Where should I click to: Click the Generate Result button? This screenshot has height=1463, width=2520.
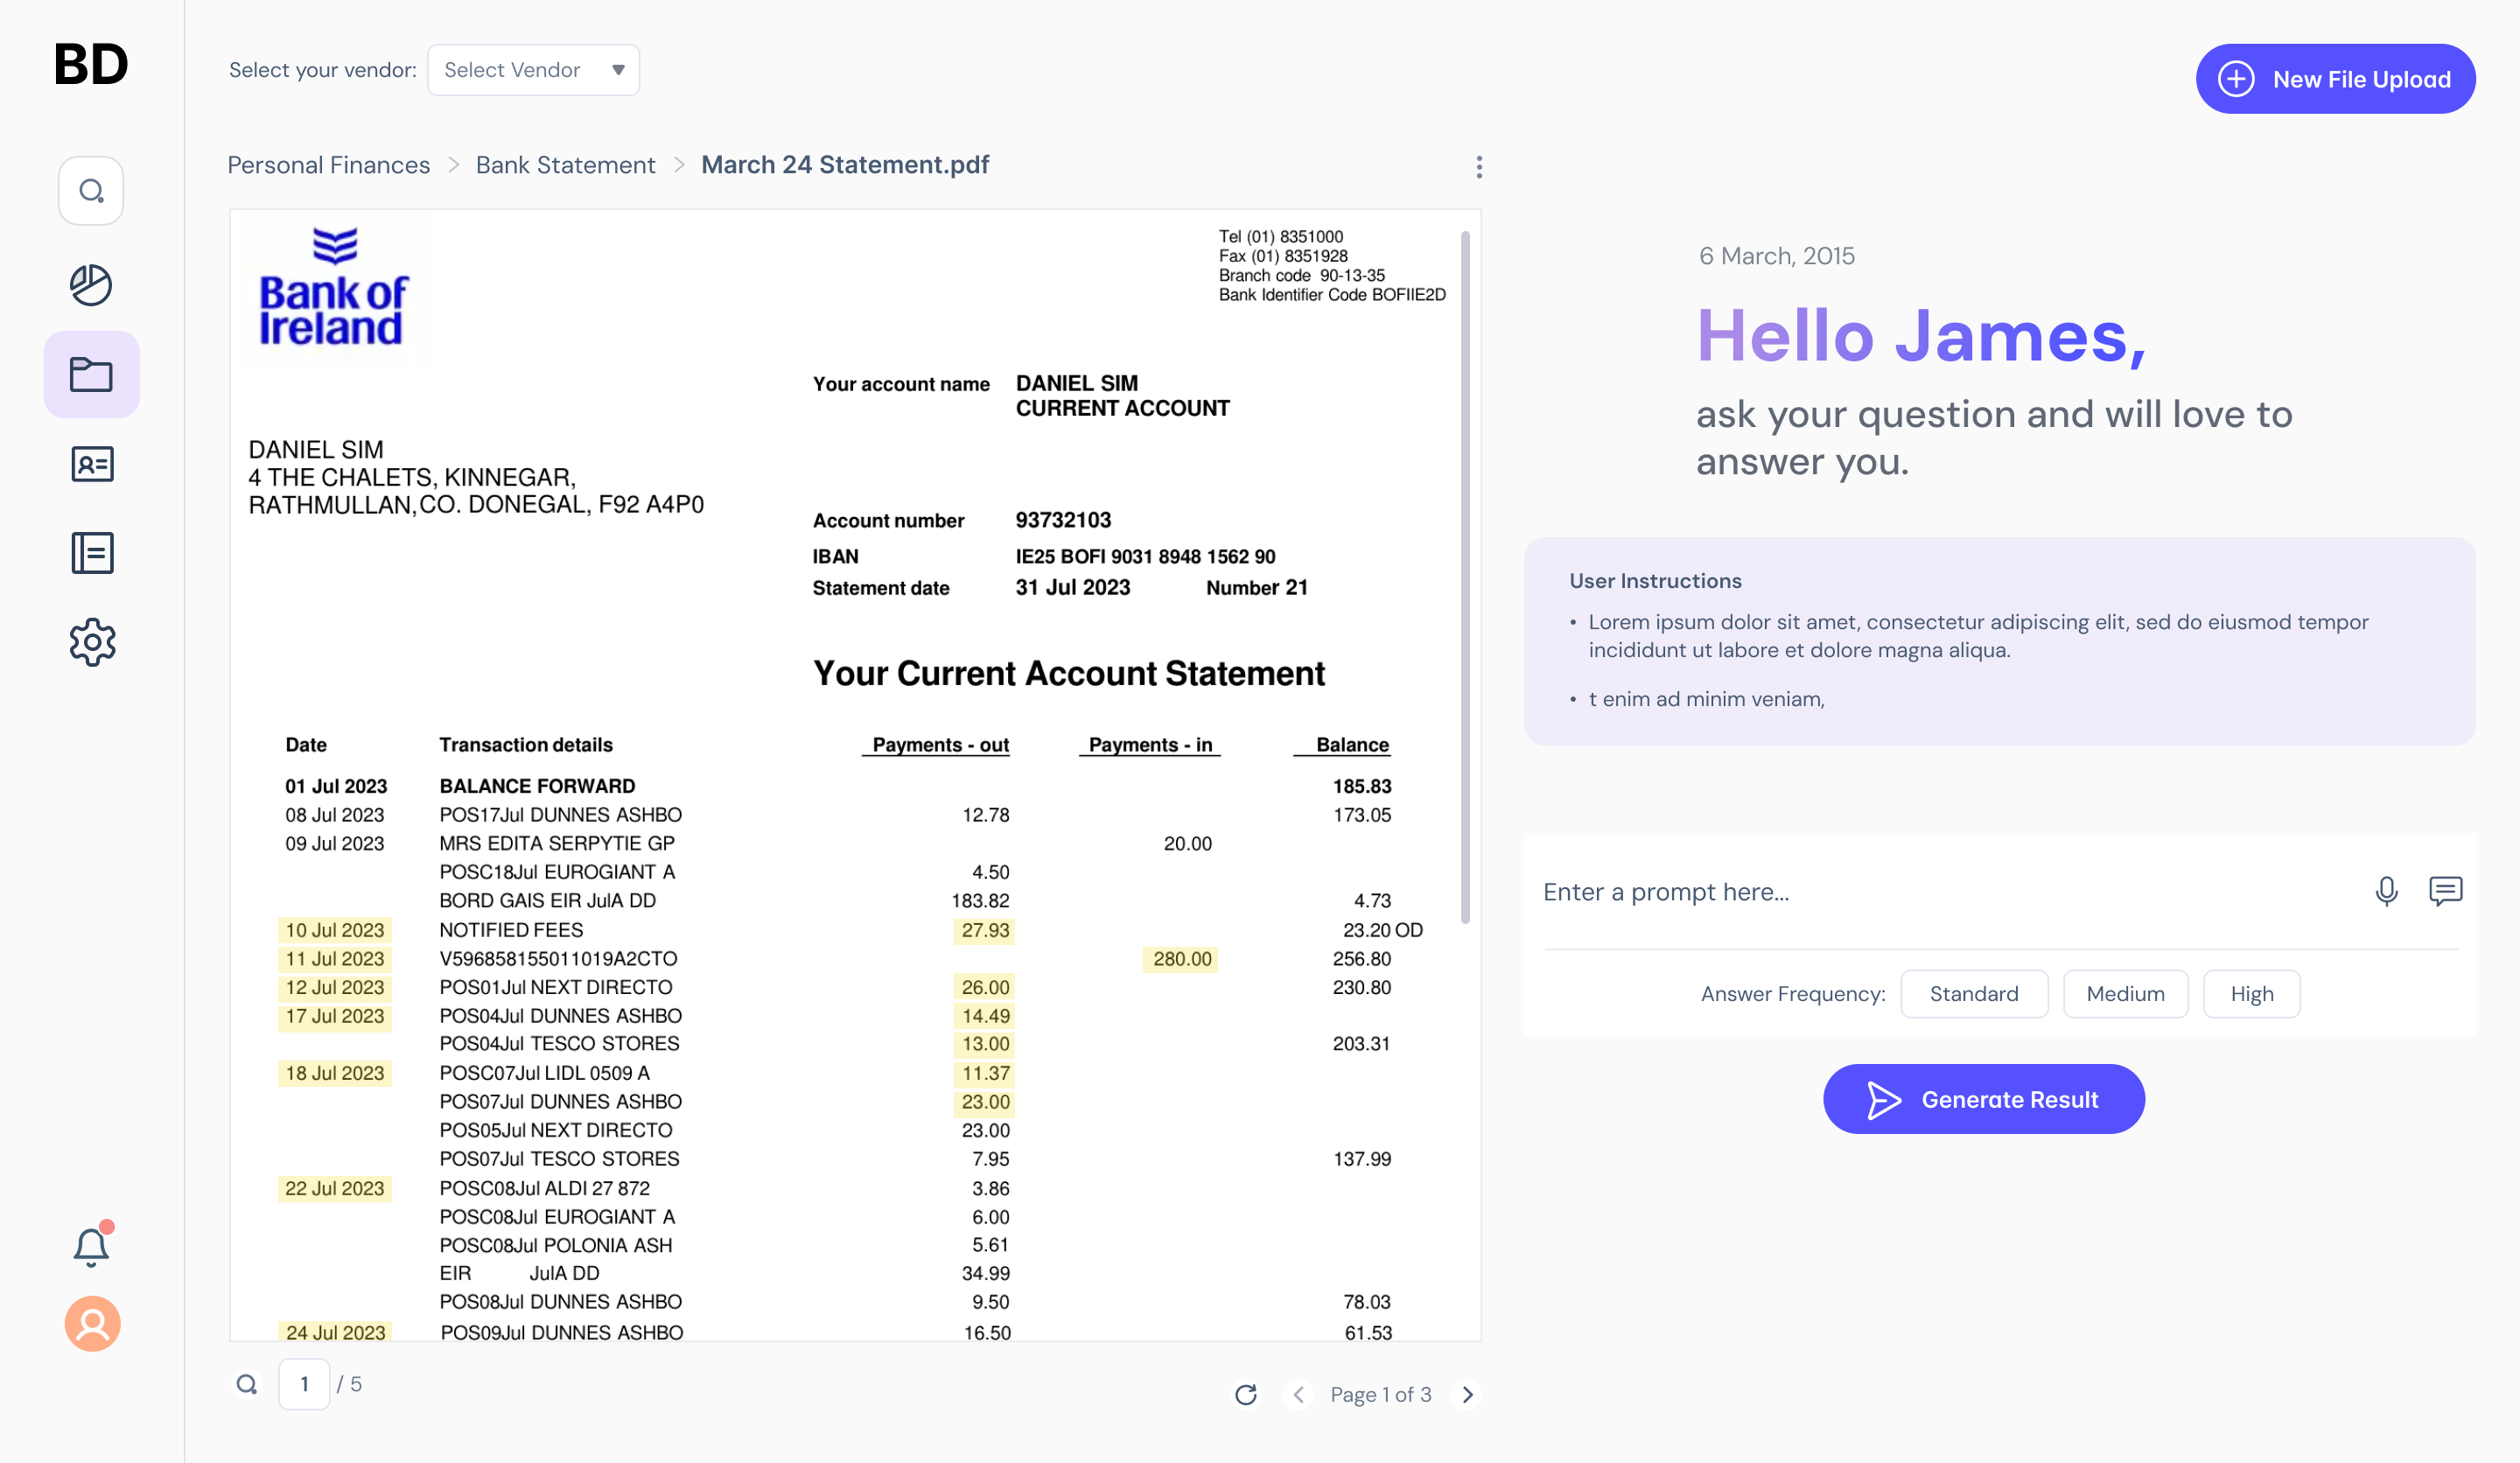point(1983,1099)
